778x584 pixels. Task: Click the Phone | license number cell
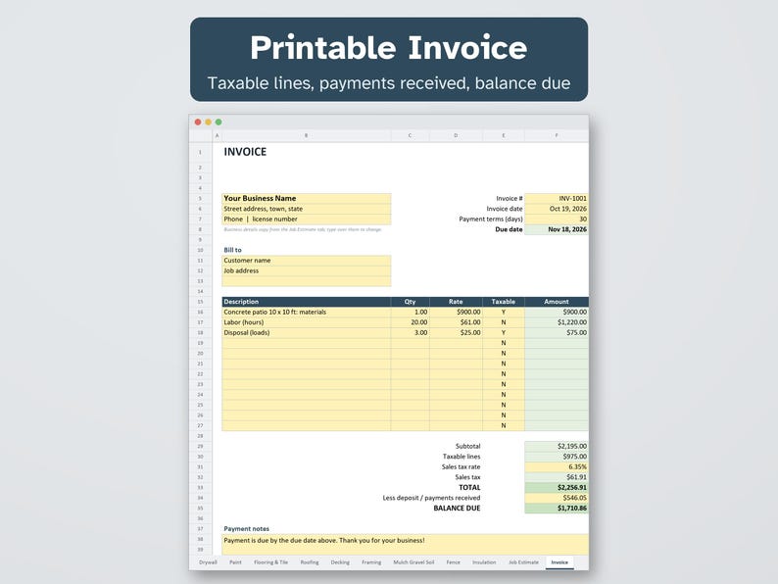pyautogui.click(x=306, y=219)
